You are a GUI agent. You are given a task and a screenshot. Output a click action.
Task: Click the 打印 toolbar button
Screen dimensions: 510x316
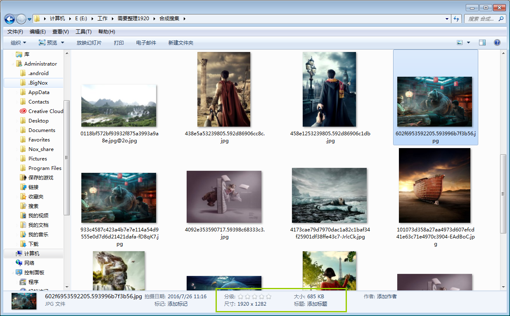[x=119, y=42]
